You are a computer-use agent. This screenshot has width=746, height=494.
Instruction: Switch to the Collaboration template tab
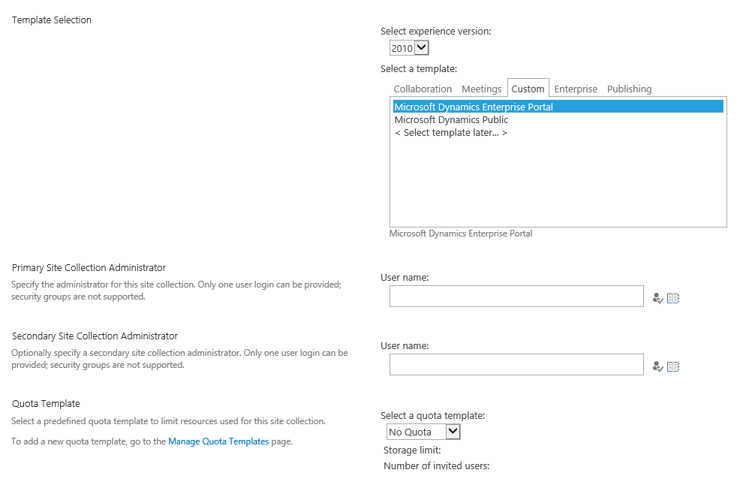click(423, 89)
